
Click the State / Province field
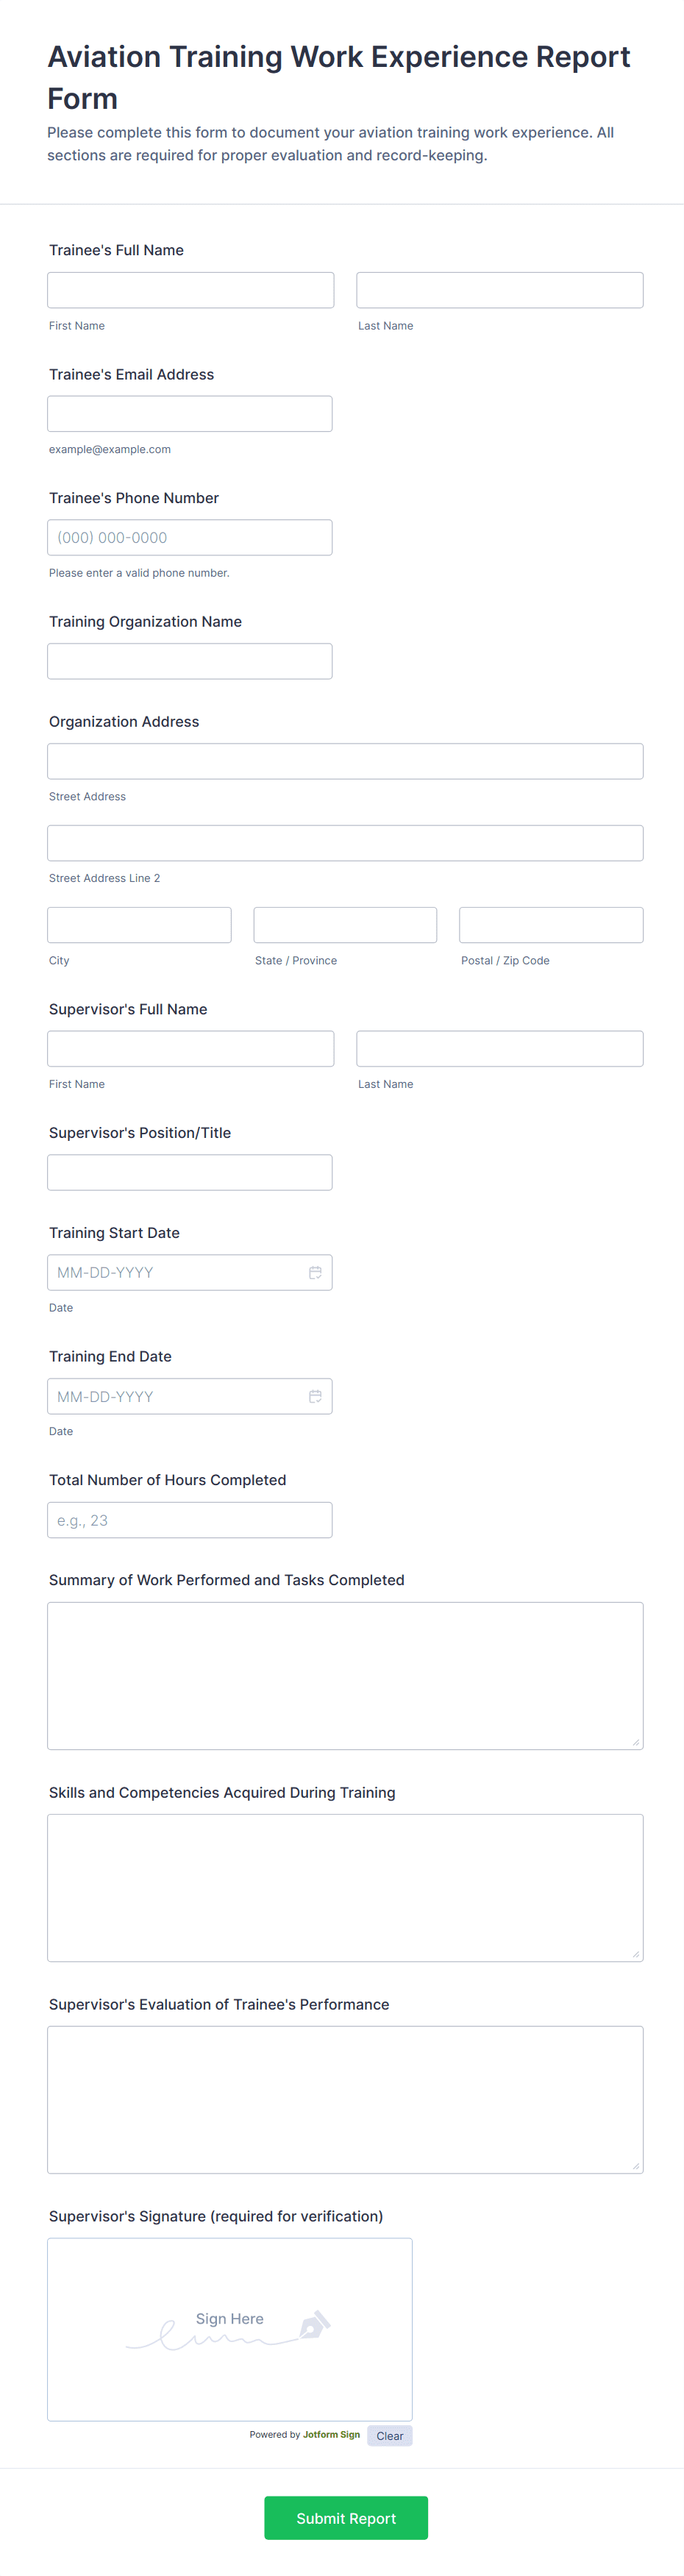(x=345, y=925)
